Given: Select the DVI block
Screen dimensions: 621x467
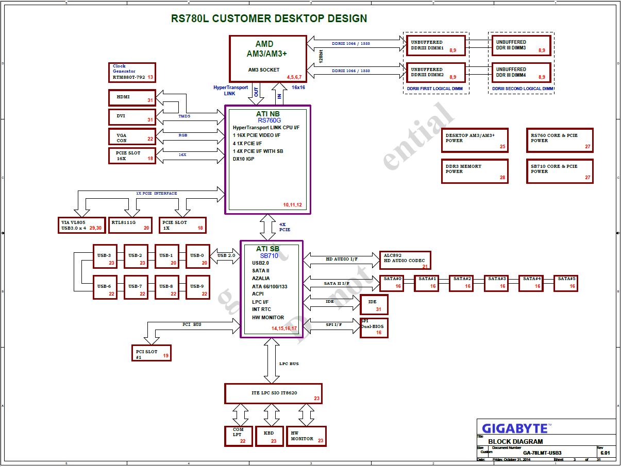Looking at the screenshot, I should [132, 117].
